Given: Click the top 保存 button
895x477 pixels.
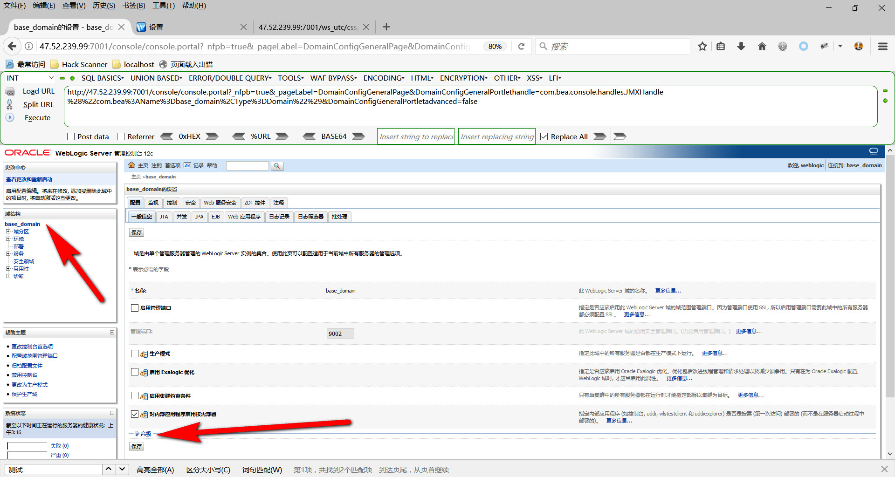Looking at the screenshot, I should click(x=137, y=232).
